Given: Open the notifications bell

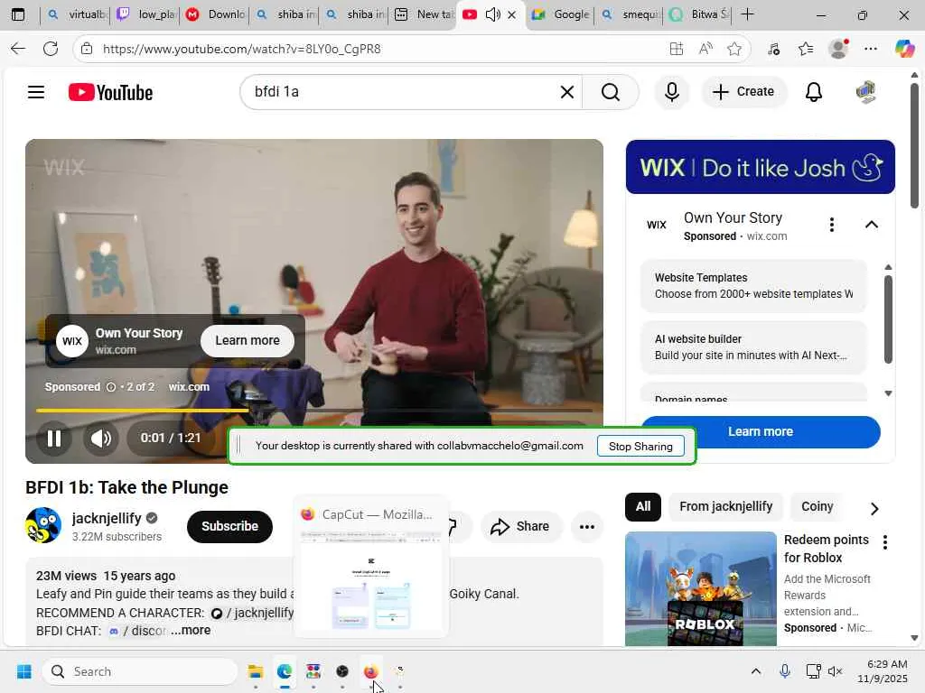Looking at the screenshot, I should pyautogui.click(x=814, y=92).
